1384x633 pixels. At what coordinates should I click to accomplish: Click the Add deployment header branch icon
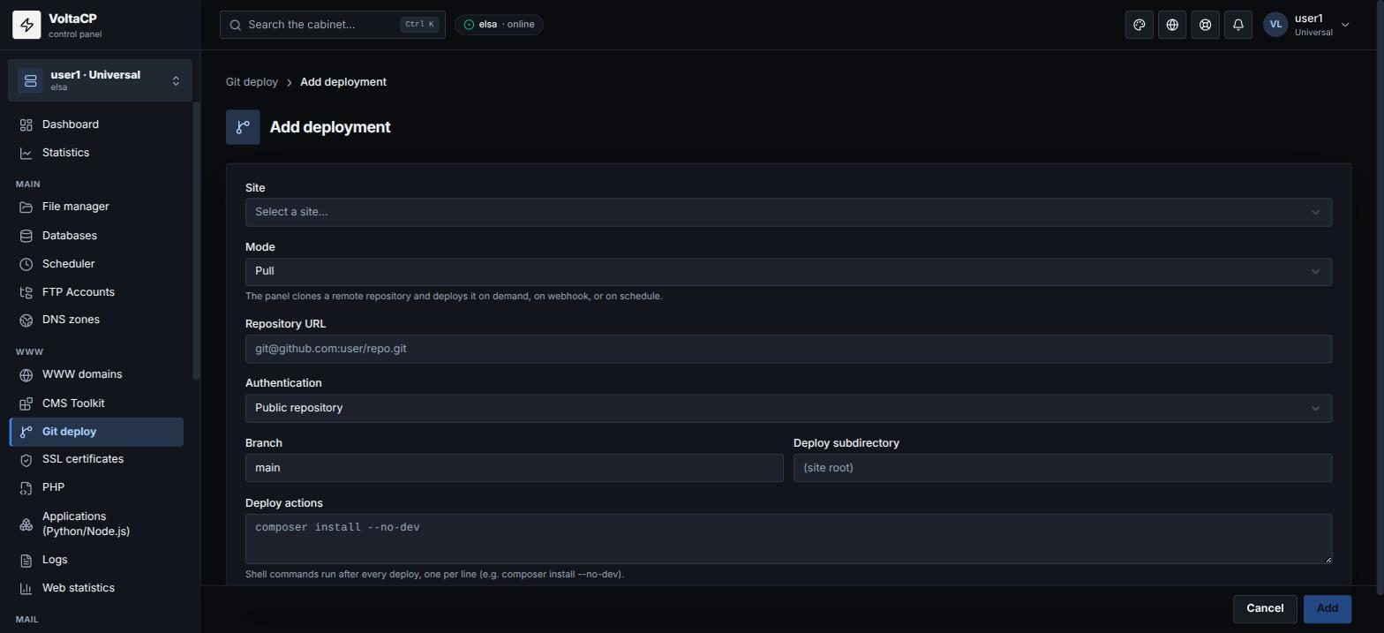pos(243,127)
